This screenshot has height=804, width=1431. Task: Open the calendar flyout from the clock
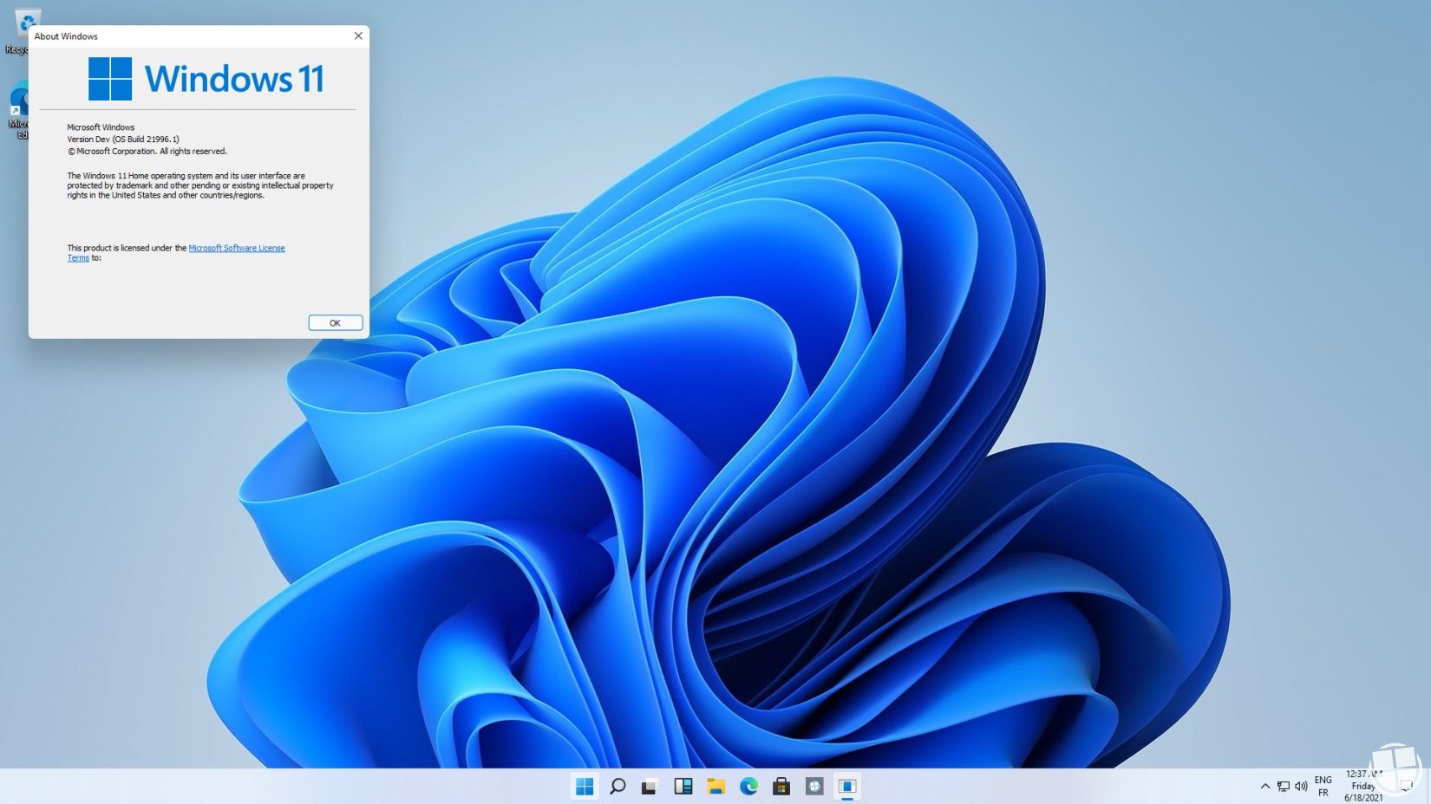(1362, 786)
